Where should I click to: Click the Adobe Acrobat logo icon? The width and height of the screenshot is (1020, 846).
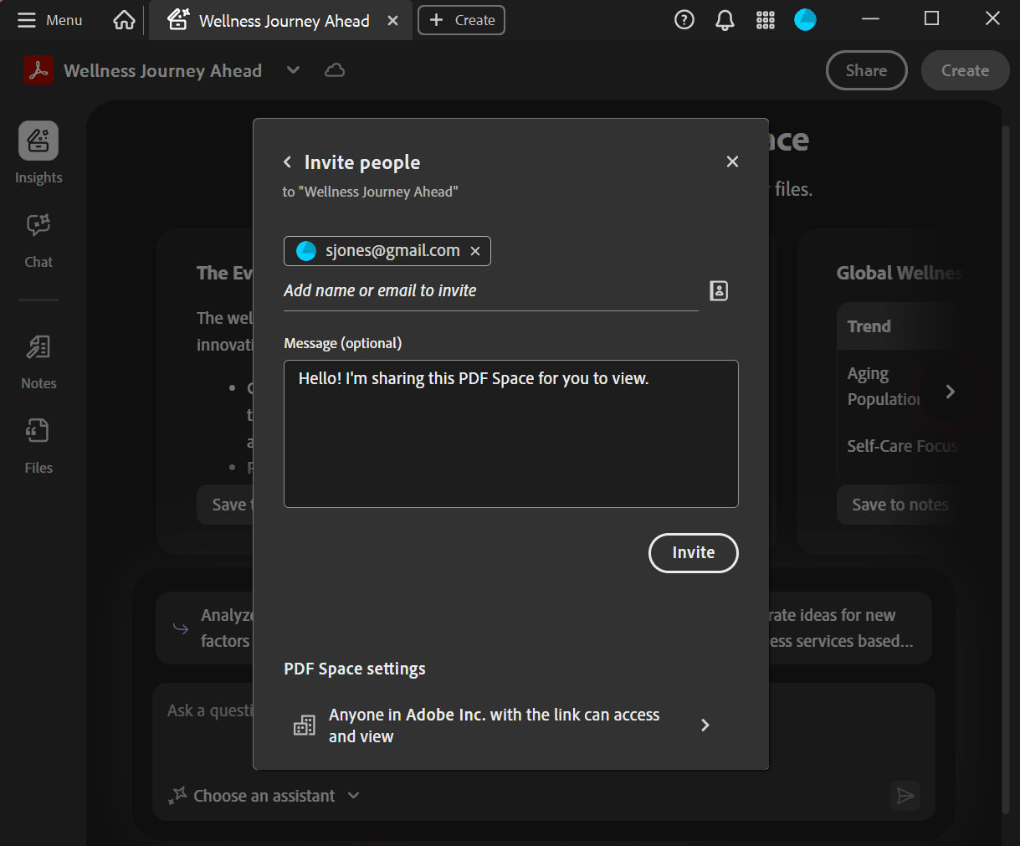point(38,70)
